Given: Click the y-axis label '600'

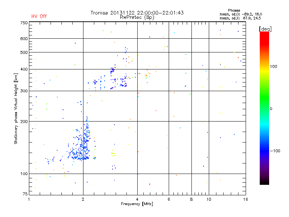Looking at the screenshot, I should (x=24, y=39).
